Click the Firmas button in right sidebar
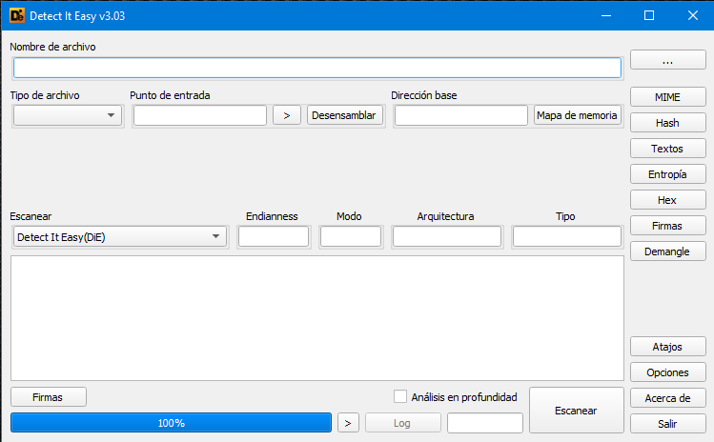The image size is (714, 442). point(668,226)
